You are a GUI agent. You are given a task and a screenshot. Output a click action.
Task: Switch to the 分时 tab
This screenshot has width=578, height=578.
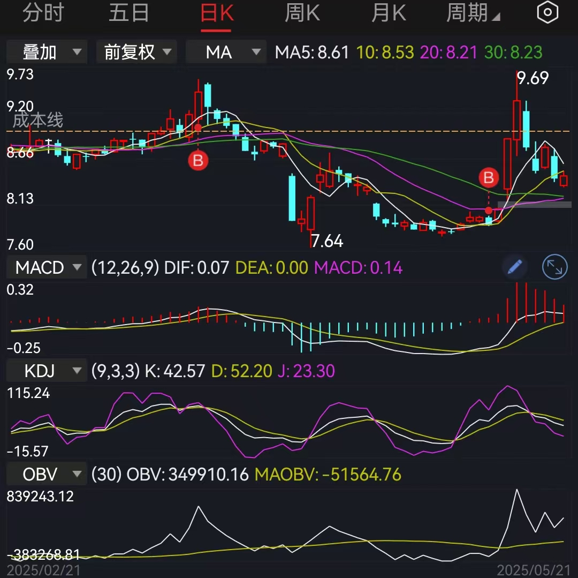44,13
